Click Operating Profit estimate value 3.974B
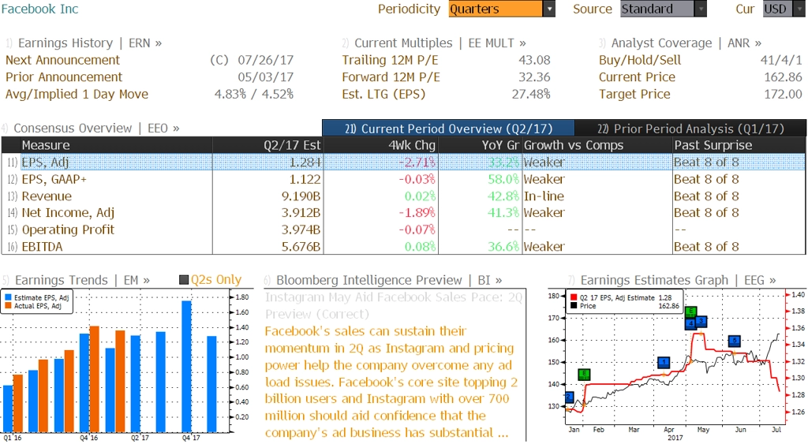The height and width of the screenshot is (444, 808). (x=301, y=229)
